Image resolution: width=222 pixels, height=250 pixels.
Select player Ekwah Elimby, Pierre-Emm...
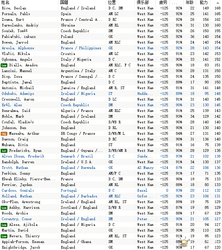[29, 179]
